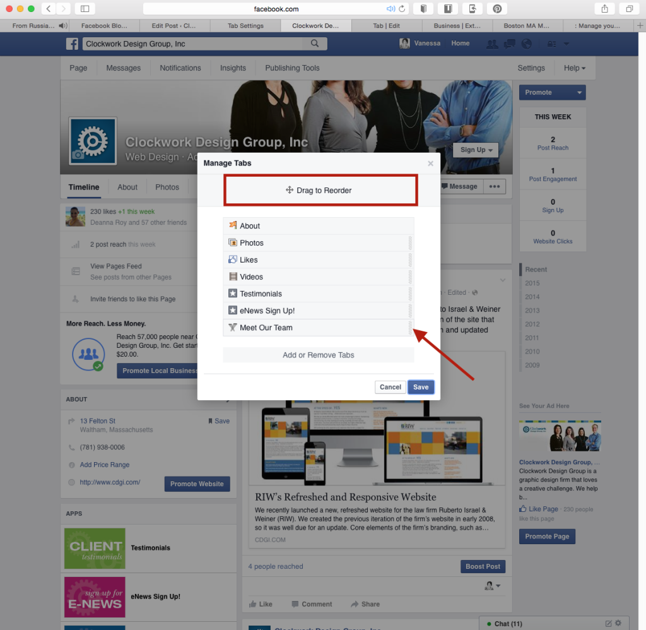Screen dimensions: 646x630
Task: Switch to the Boston MA M... browser tab
Action: coord(527,25)
